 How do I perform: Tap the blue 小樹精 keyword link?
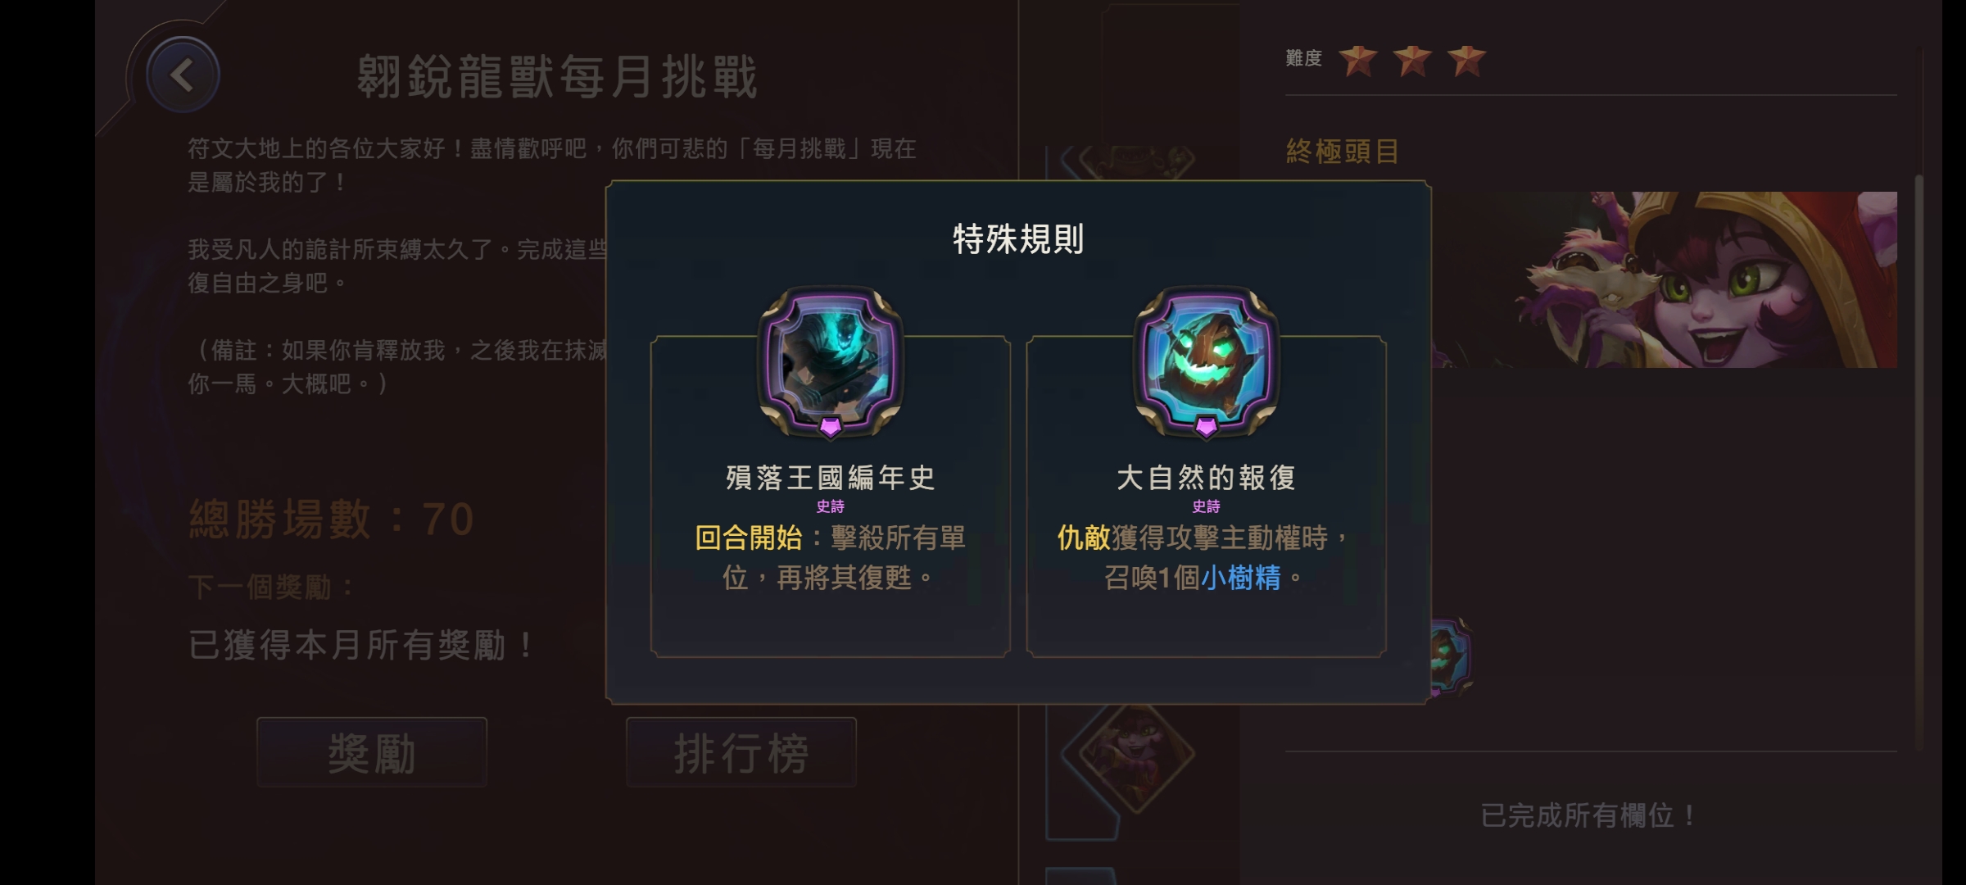click(1240, 578)
